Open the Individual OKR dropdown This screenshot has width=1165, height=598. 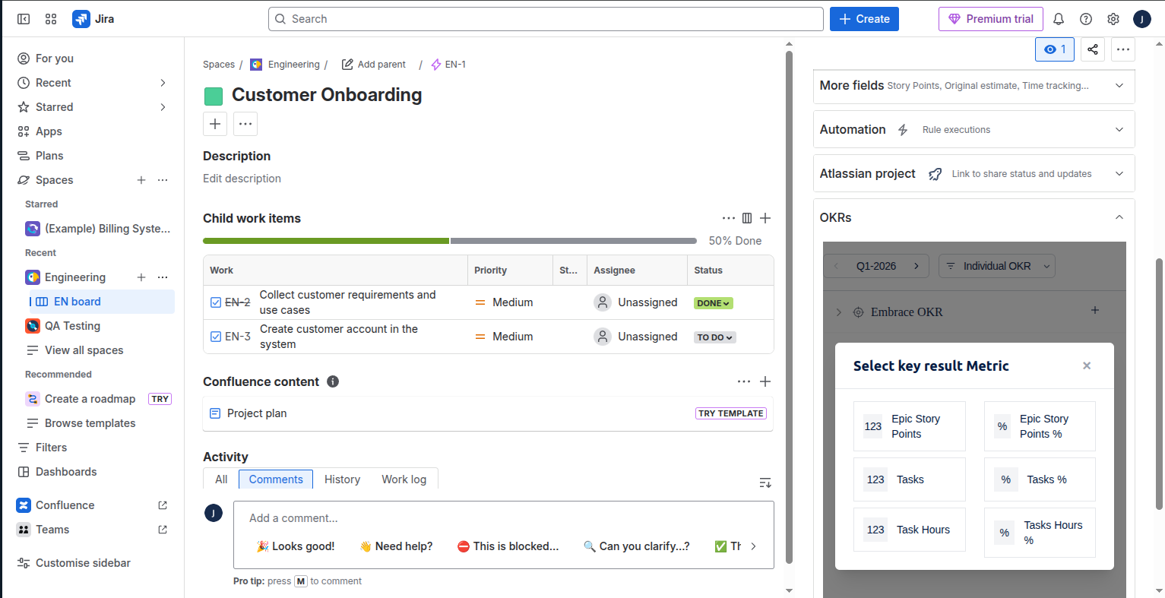997,266
